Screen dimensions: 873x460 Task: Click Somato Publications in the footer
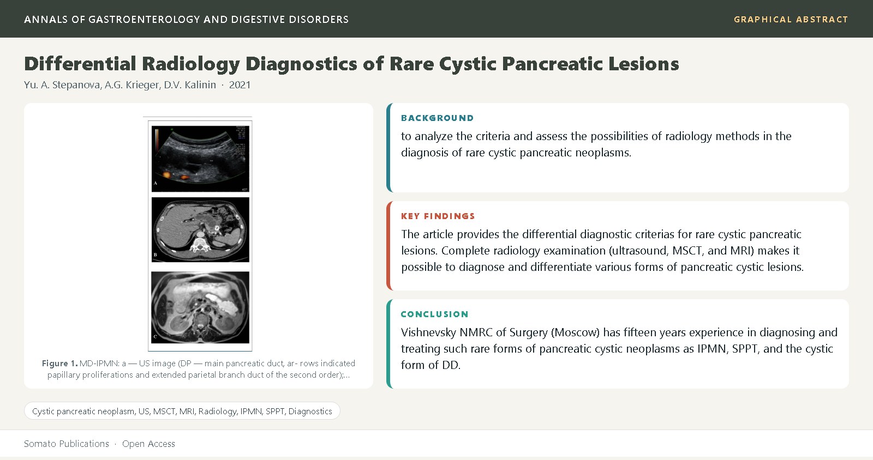coord(67,444)
